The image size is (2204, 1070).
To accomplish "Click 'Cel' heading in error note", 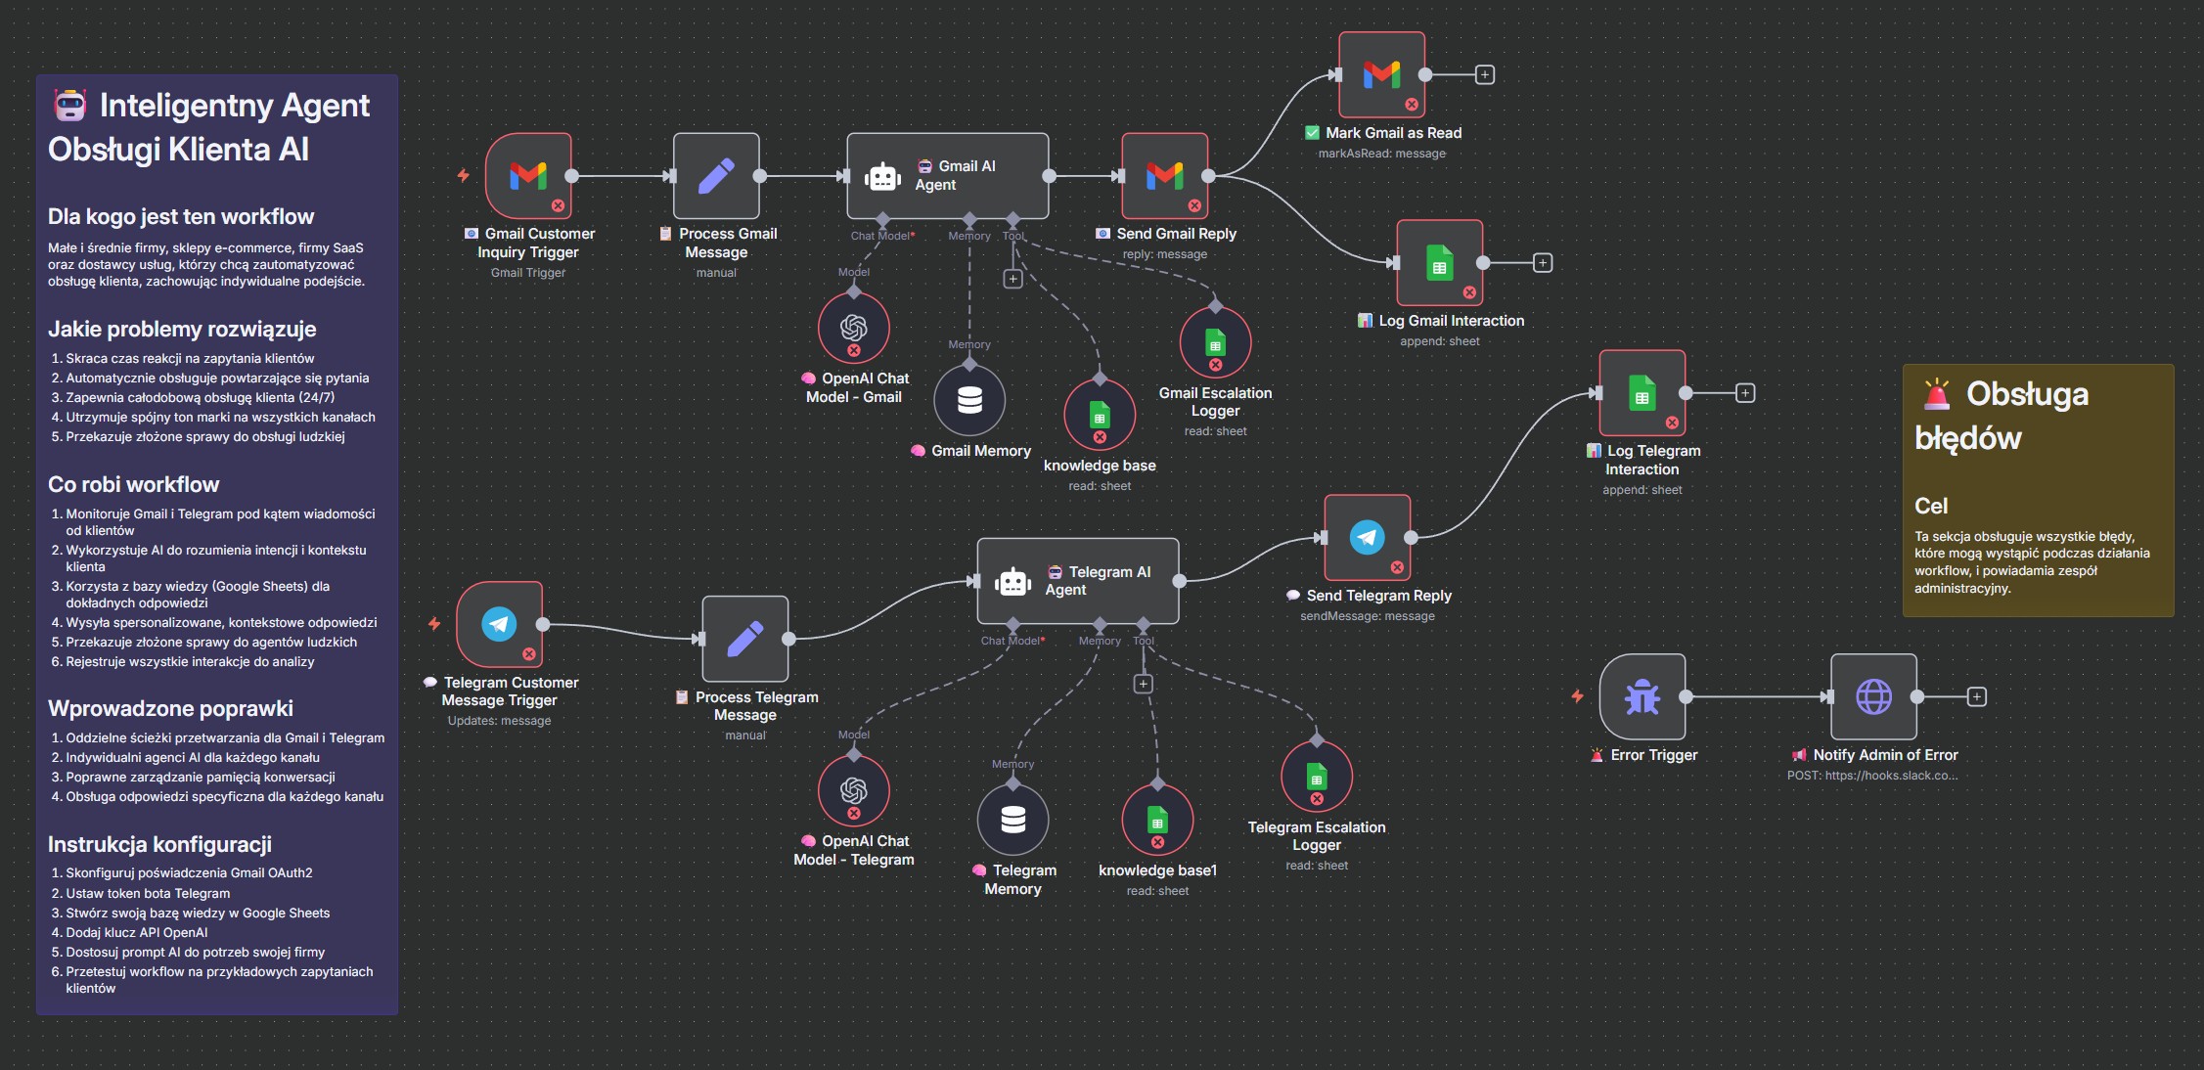I will (x=1931, y=506).
